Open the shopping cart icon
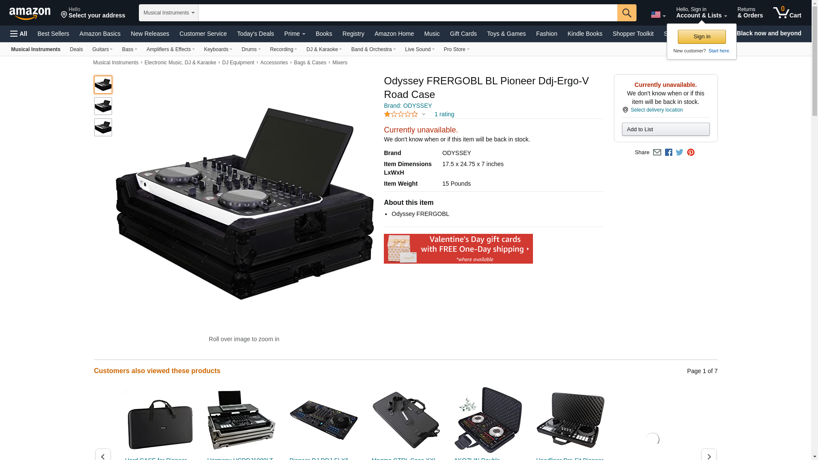 pyautogui.click(x=787, y=13)
